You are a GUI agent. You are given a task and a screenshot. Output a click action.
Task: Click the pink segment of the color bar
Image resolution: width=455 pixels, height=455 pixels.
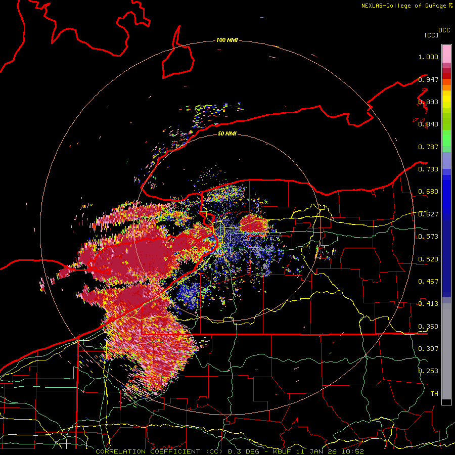446,54
